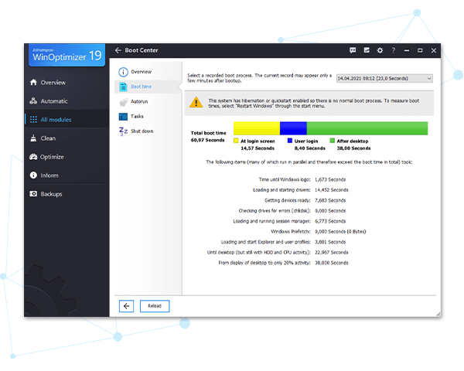Open the Backups sidebar section
464x371 pixels.
tap(67, 194)
